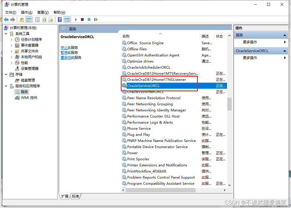Open the 操作(A) menu
Image resolution: width=291 pixels, height=208 pixels.
pos(27,13)
